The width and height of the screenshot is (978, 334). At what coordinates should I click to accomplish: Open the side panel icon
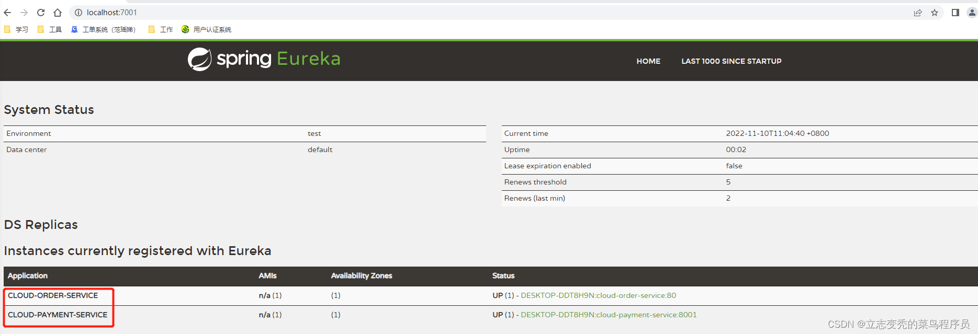click(955, 13)
